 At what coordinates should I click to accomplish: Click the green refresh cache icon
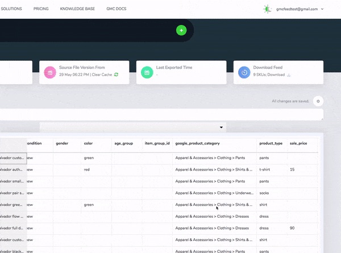pos(116,74)
